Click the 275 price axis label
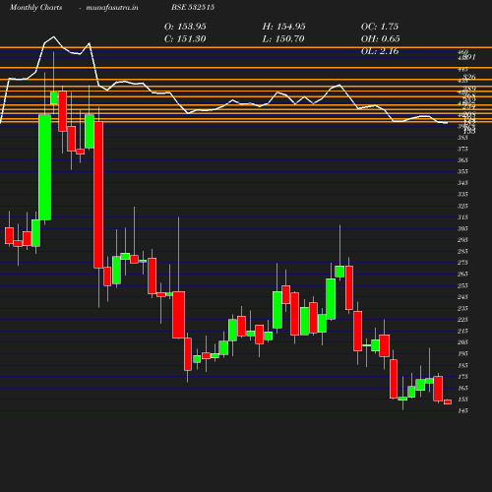The width and height of the screenshot is (492, 492). click(x=462, y=263)
